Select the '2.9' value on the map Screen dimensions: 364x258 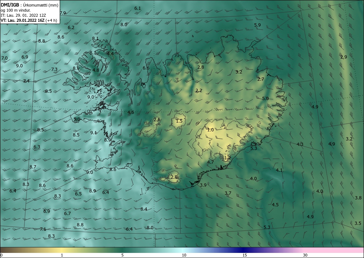coord(344,57)
